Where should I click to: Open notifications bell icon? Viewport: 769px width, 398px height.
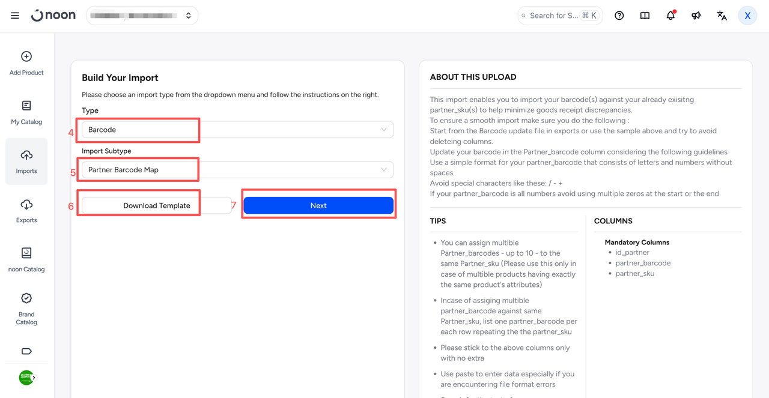coord(670,16)
